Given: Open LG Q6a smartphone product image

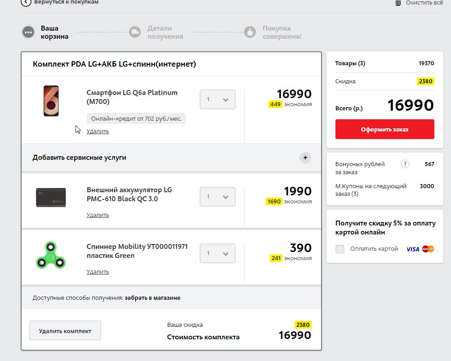Looking at the screenshot, I should pos(51,101).
